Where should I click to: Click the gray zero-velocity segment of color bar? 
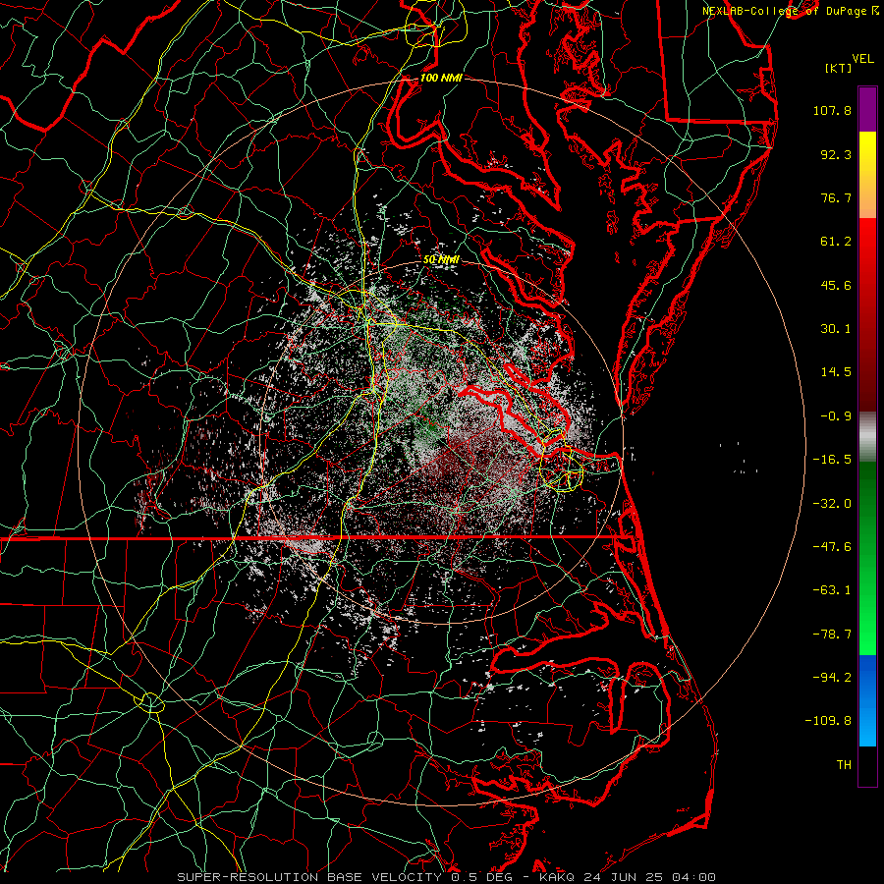pos(867,437)
